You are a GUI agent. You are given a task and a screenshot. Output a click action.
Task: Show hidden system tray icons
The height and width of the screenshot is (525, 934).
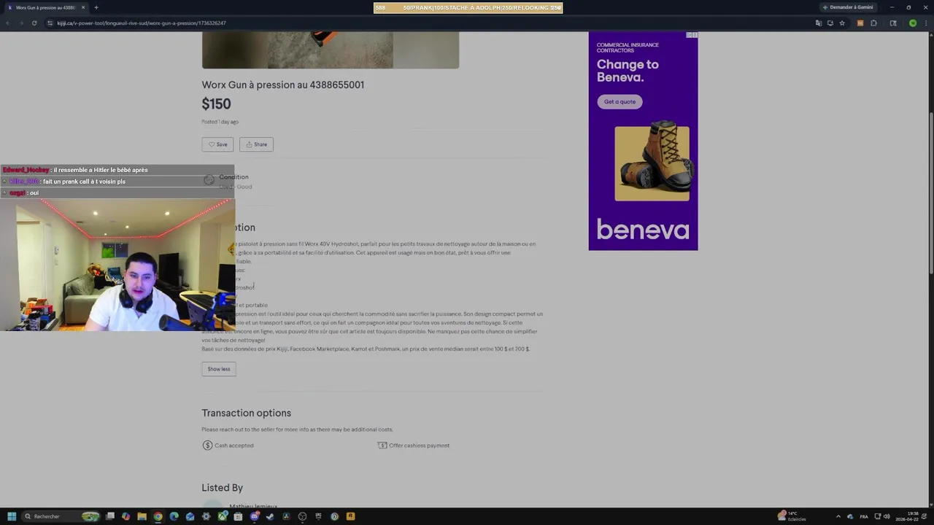coord(838,516)
